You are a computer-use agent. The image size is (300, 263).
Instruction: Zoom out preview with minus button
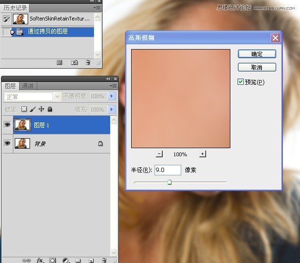[159, 154]
